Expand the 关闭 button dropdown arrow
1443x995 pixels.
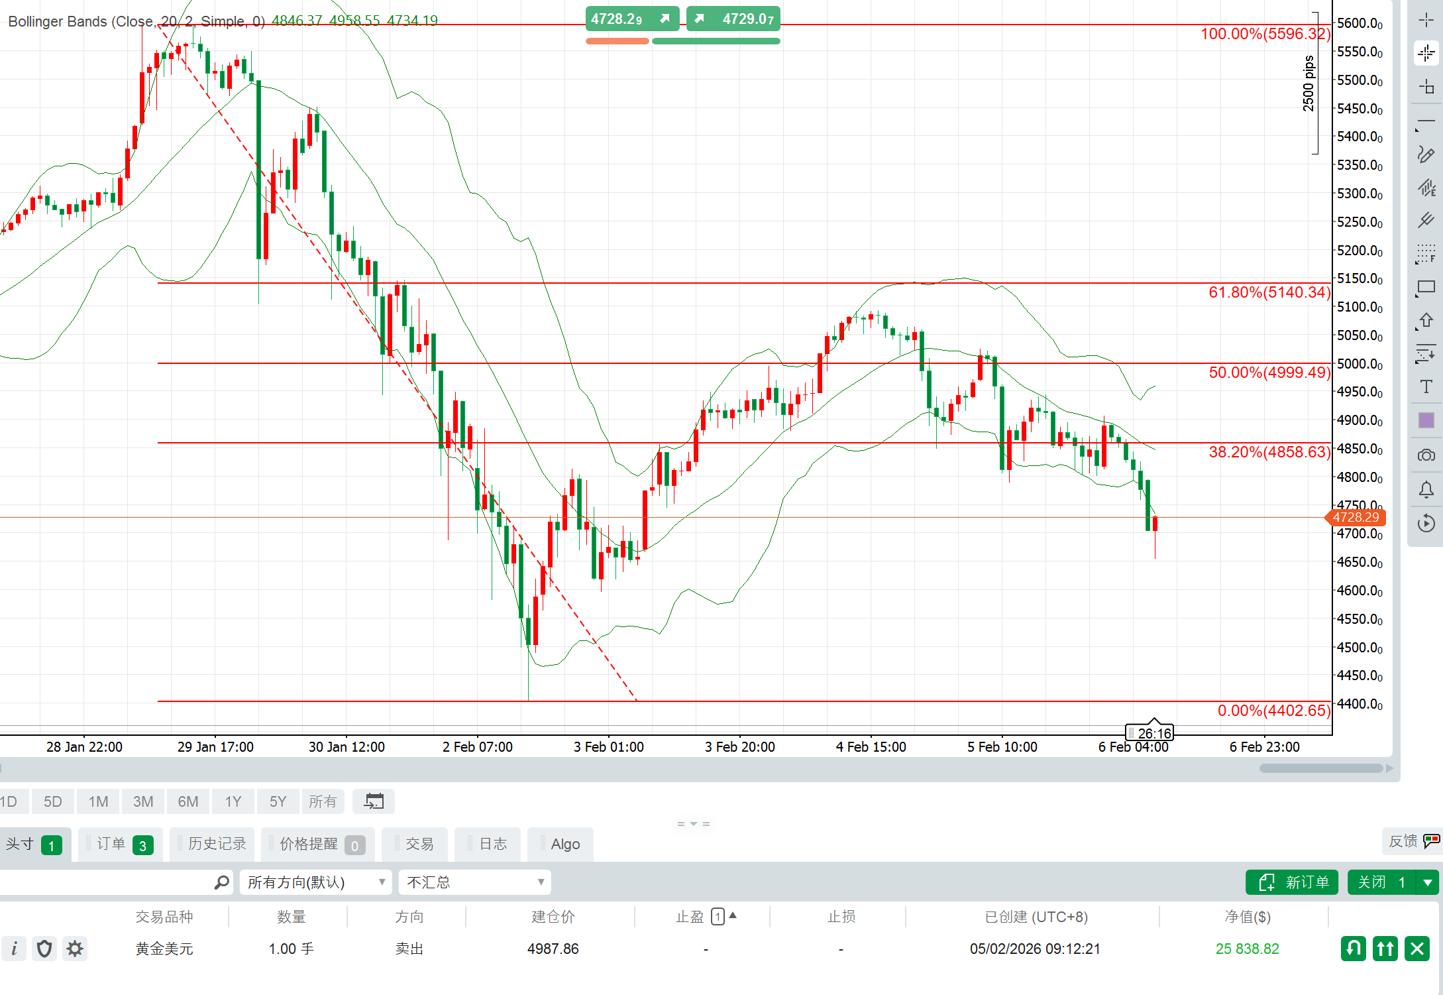(1427, 882)
